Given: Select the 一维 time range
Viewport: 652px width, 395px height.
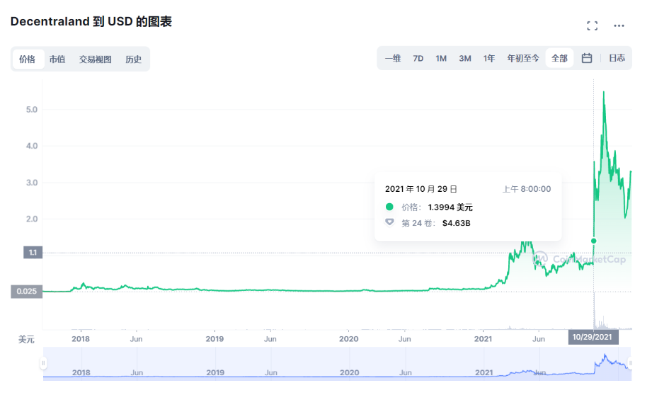Looking at the screenshot, I should pyautogui.click(x=393, y=58).
